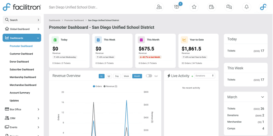This screenshot has width=273, height=136.
Task: Expand the CRM chevron
Action: coord(38,118)
